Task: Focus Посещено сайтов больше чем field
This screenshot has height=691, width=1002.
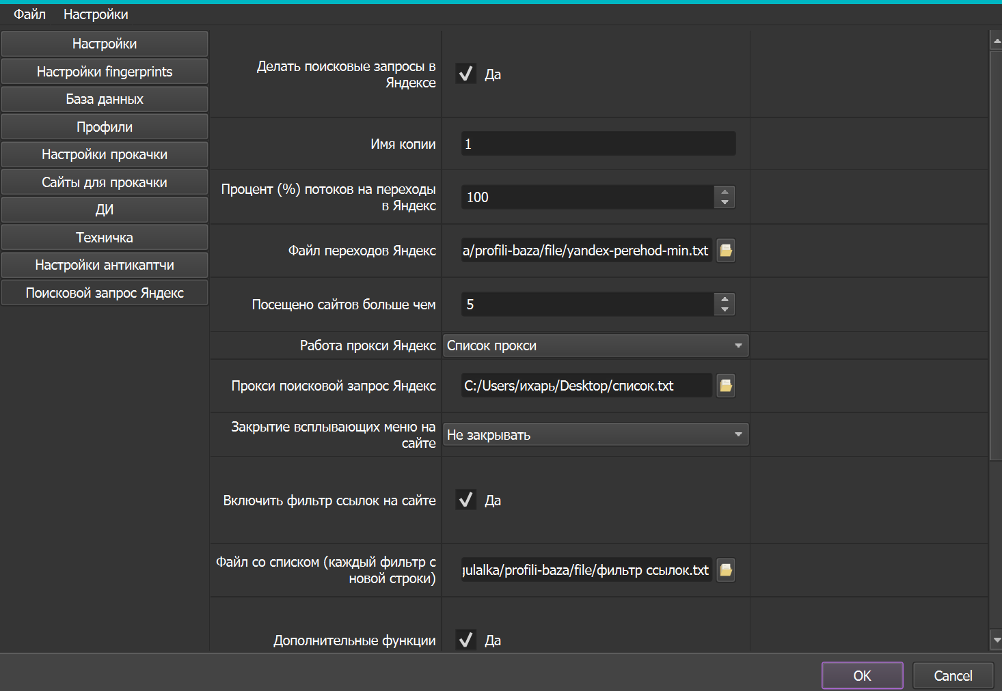Action: coord(587,305)
